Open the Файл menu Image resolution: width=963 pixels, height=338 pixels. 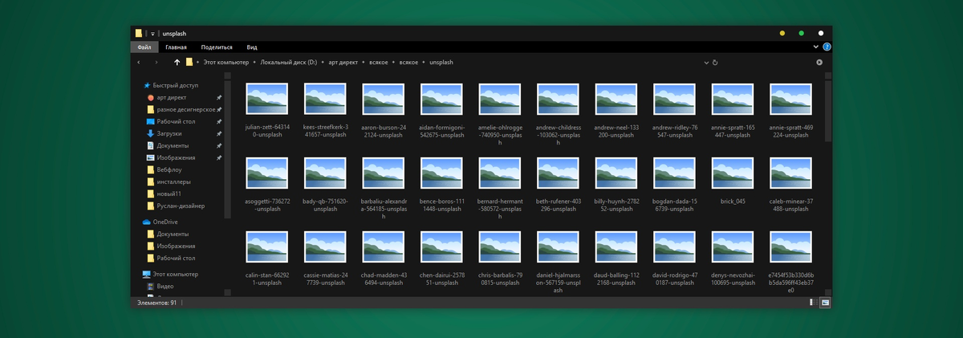coord(144,47)
